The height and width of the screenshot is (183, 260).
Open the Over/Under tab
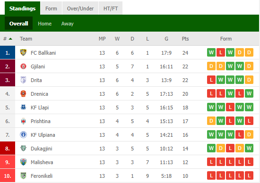click(80, 8)
